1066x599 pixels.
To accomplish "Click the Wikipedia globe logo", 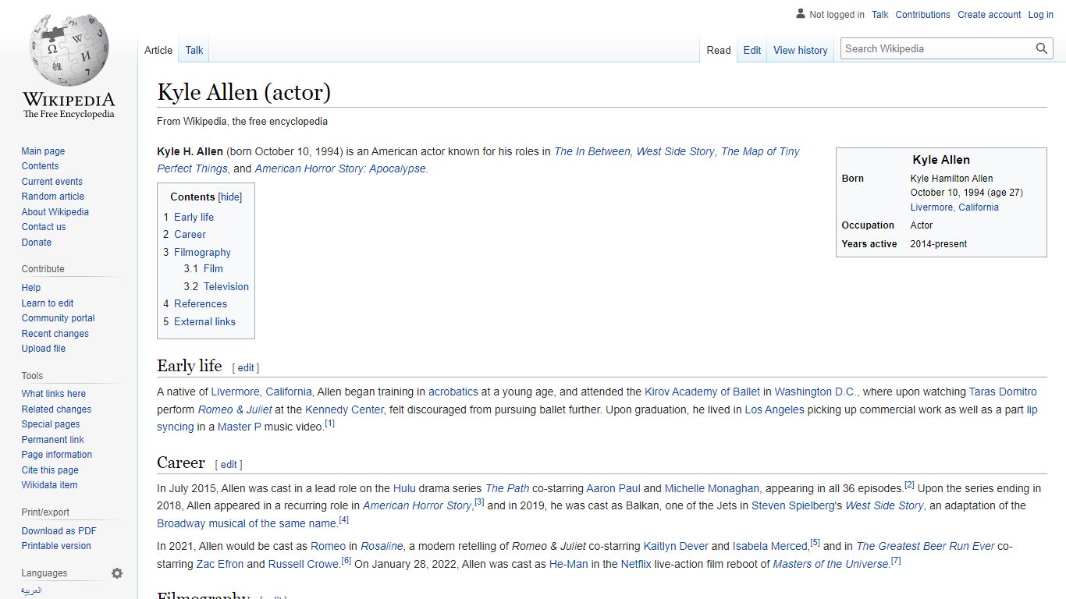I will 69,49.
